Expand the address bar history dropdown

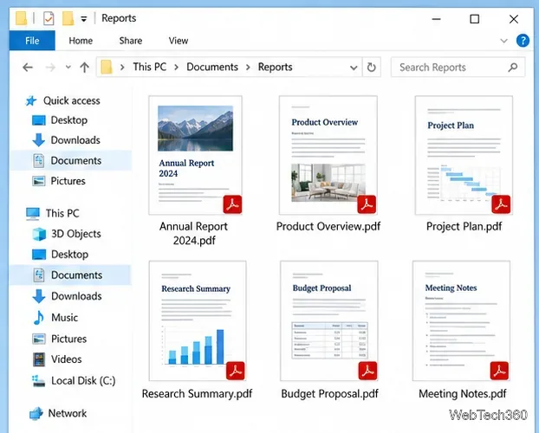(x=354, y=68)
